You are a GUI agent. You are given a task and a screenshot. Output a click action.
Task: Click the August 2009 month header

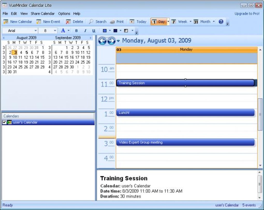(x=26, y=38)
